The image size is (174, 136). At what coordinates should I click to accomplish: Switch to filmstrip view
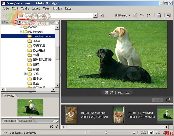(151, 132)
